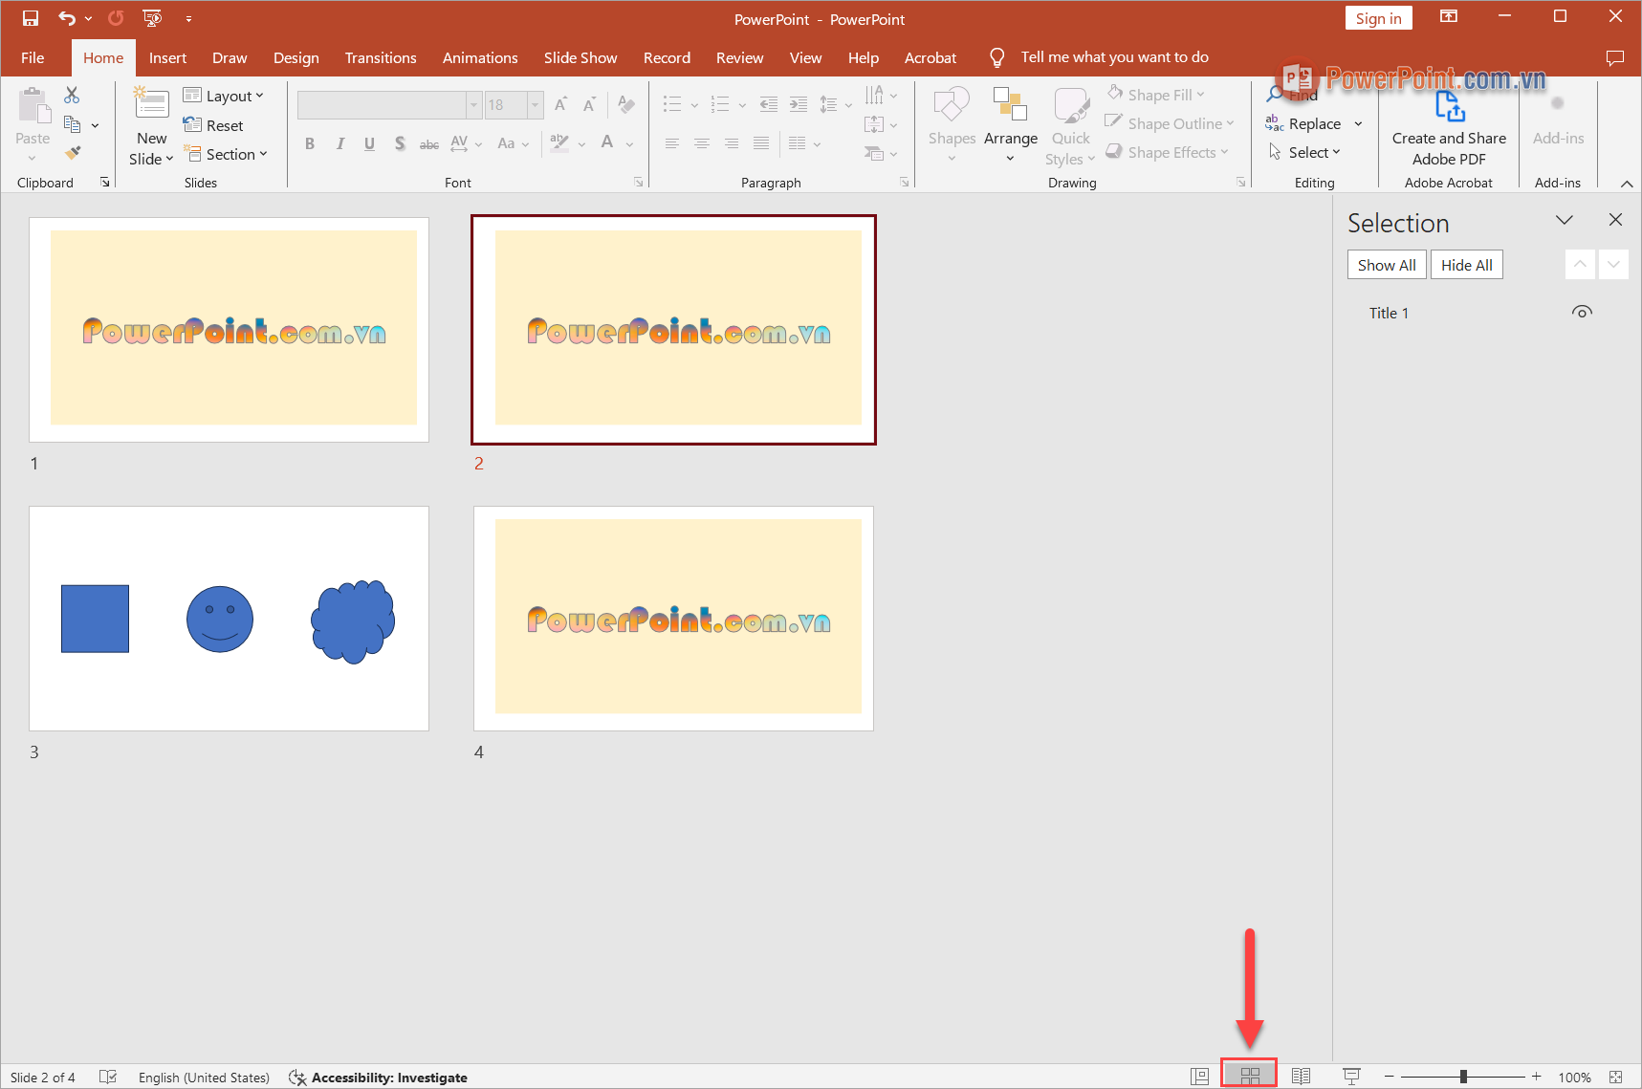
Task: Toggle Strikethrough formatting
Action: tap(429, 144)
